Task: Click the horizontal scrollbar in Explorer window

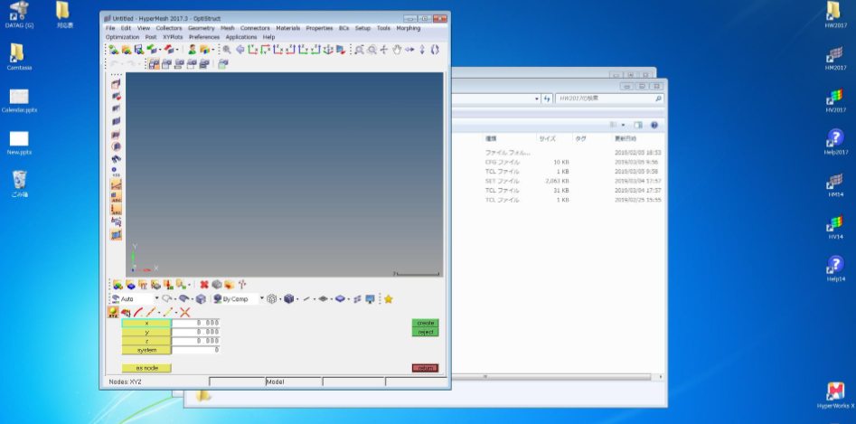Action: [x=551, y=376]
